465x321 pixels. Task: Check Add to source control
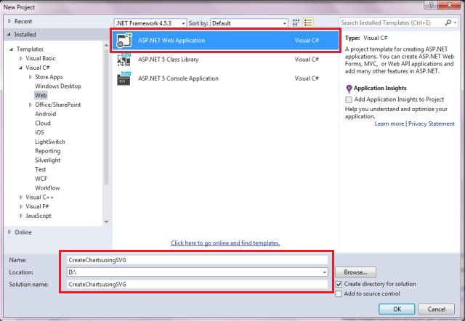[x=339, y=294]
